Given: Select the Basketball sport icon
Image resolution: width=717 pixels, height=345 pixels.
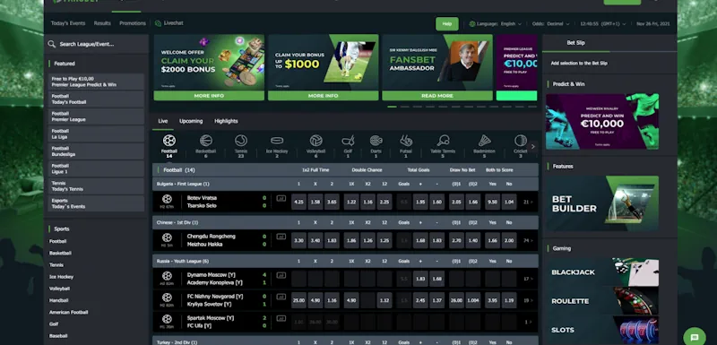Looking at the screenshot, I should (x=206, y=141).
